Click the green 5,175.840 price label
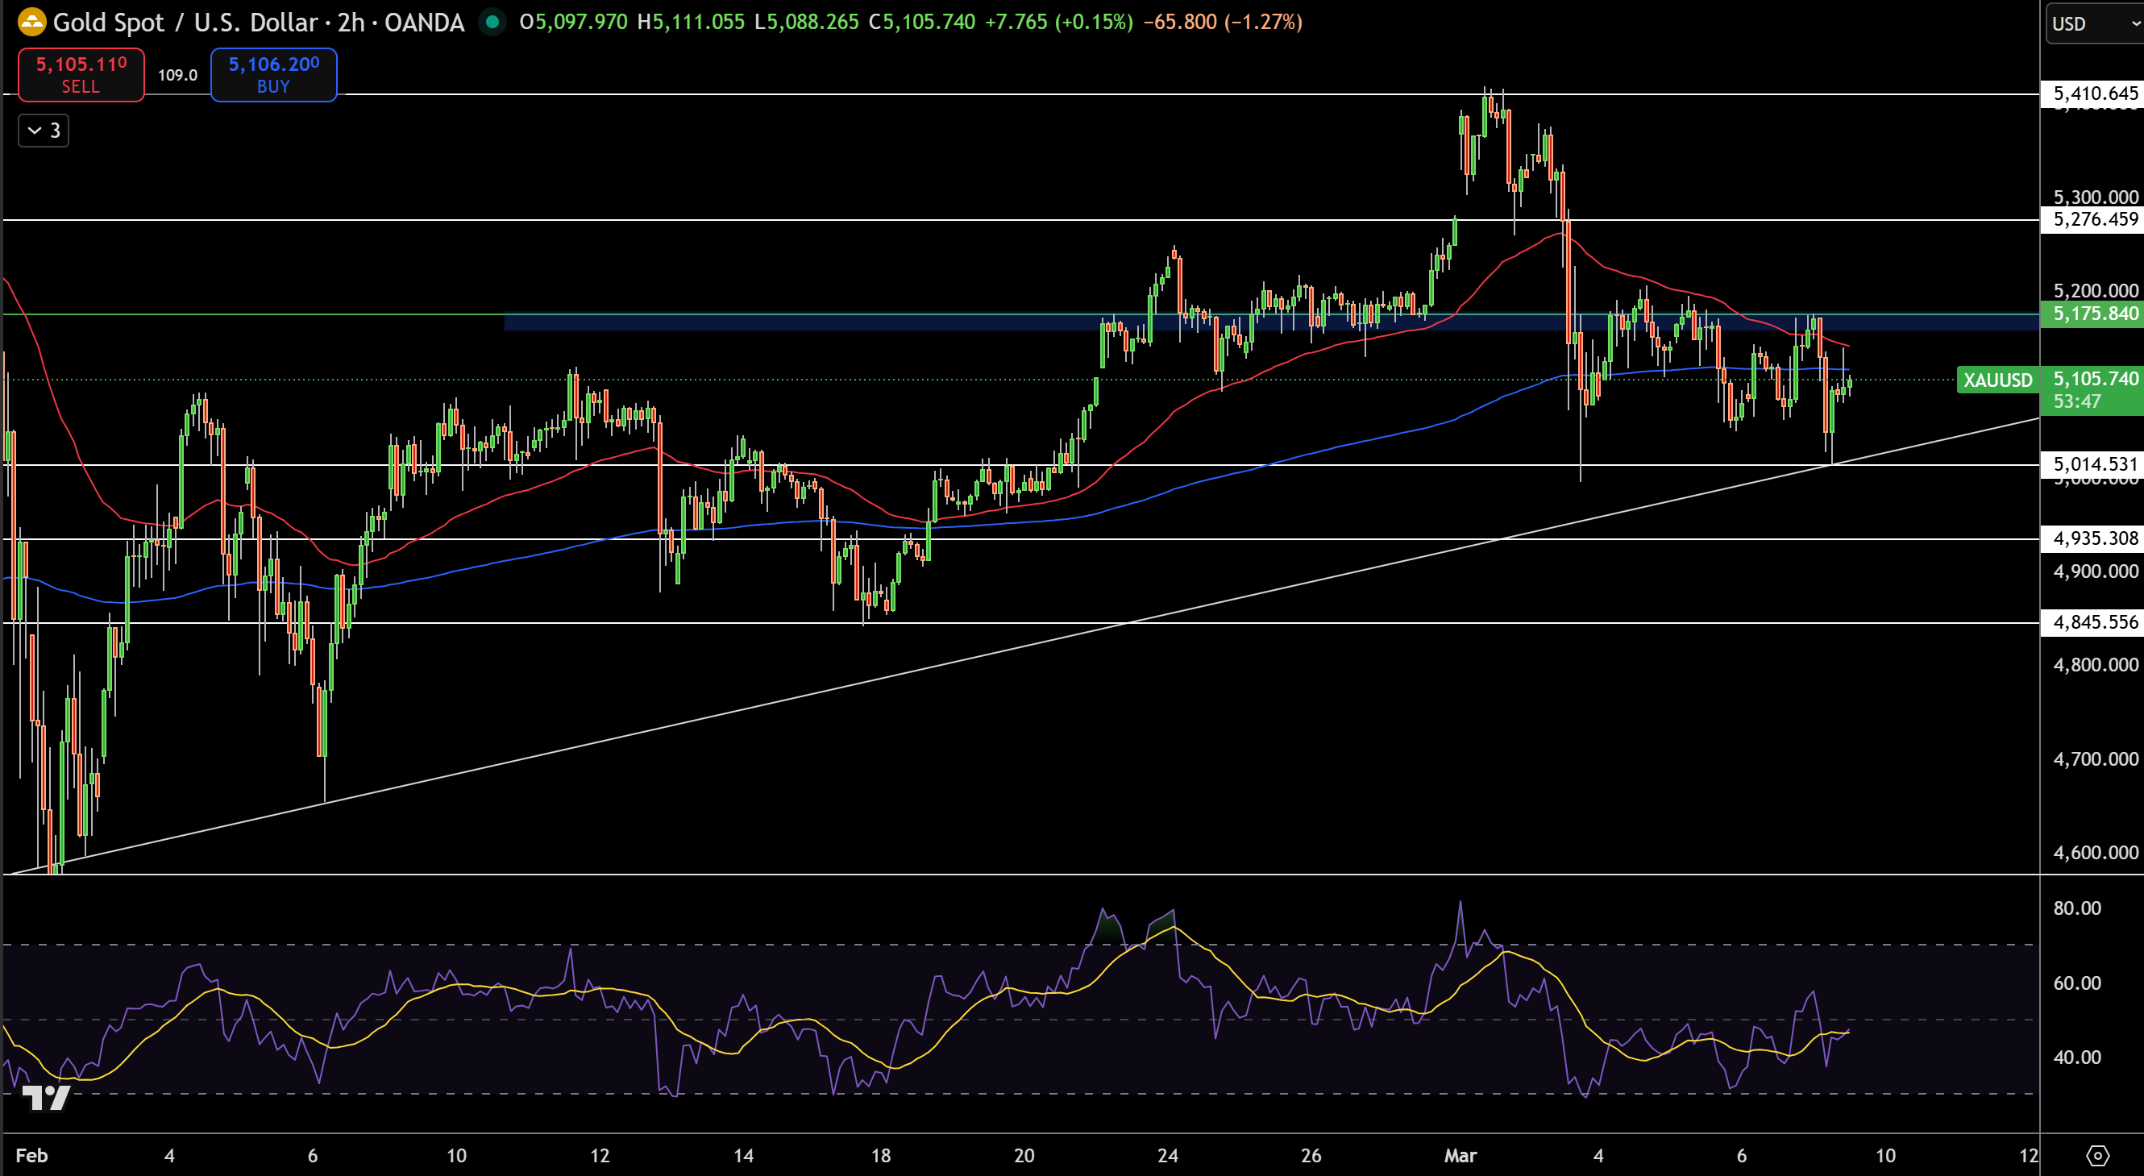The width and height of the screenshot is (2144, 1176). click(x=2094, y=314)
